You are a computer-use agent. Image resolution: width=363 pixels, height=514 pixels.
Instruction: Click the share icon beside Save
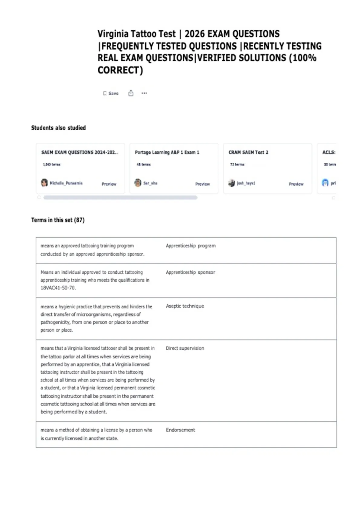click(x=131, y=93)
